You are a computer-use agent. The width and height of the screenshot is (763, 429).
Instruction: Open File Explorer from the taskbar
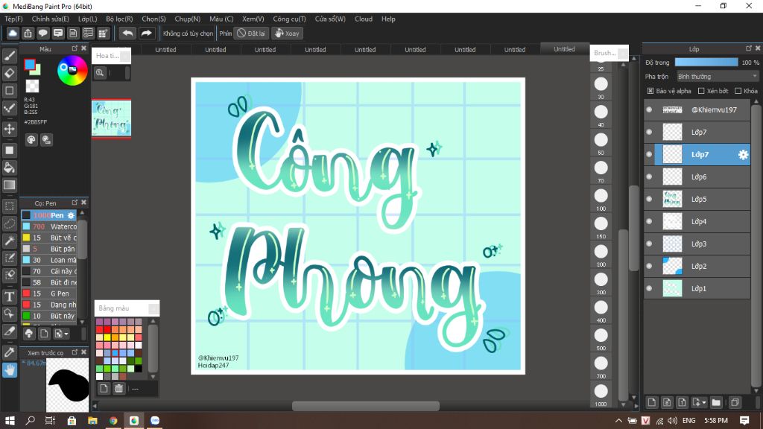point(92,420)
